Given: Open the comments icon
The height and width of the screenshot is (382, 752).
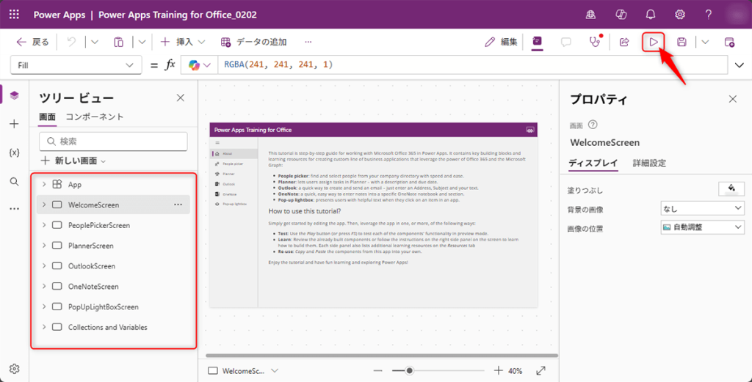Looking at the screenshot, I should click(x=566, y=42).
